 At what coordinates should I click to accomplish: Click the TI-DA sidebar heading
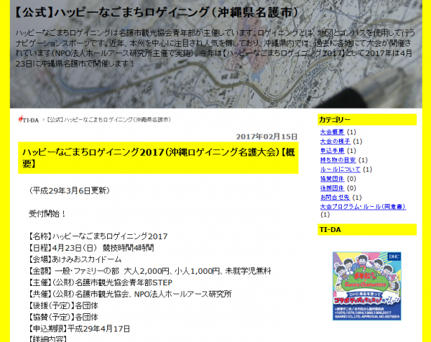click(367, 230)
